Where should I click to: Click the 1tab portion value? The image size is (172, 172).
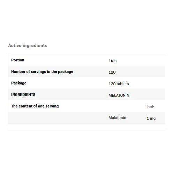[112, 61]
